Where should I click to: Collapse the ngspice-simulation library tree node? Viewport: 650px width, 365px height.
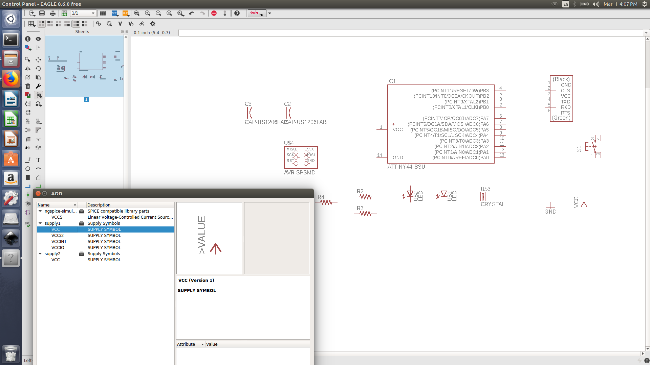(x=40, y=211)
